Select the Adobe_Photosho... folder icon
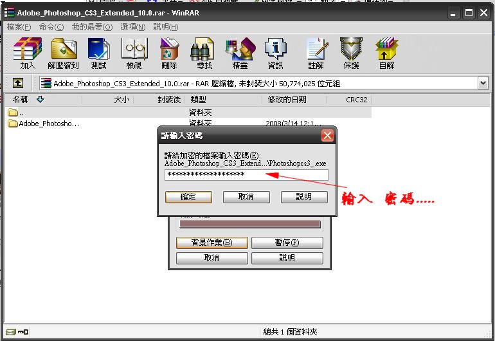This screenshot has width=495, height=341. 13,124
